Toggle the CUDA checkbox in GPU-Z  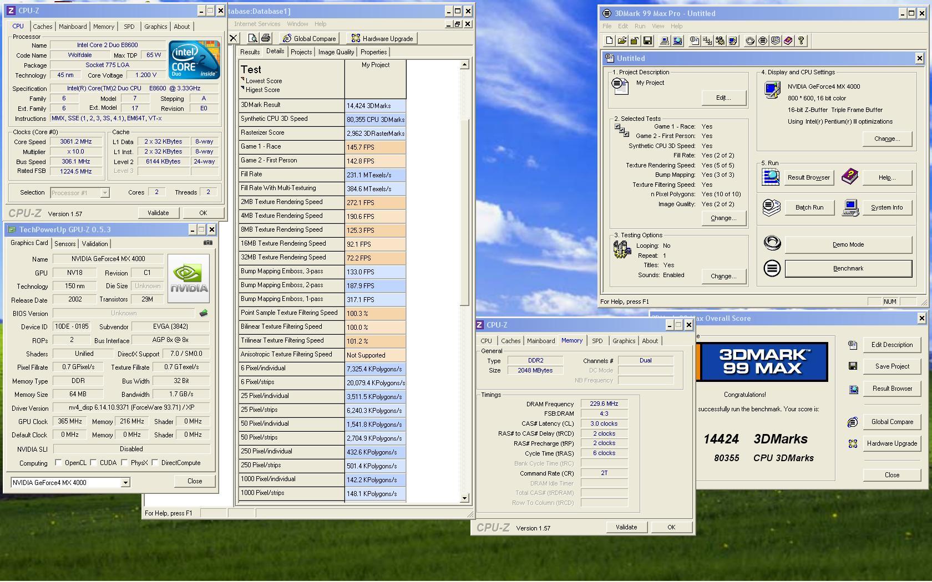(x=93, y=462)
